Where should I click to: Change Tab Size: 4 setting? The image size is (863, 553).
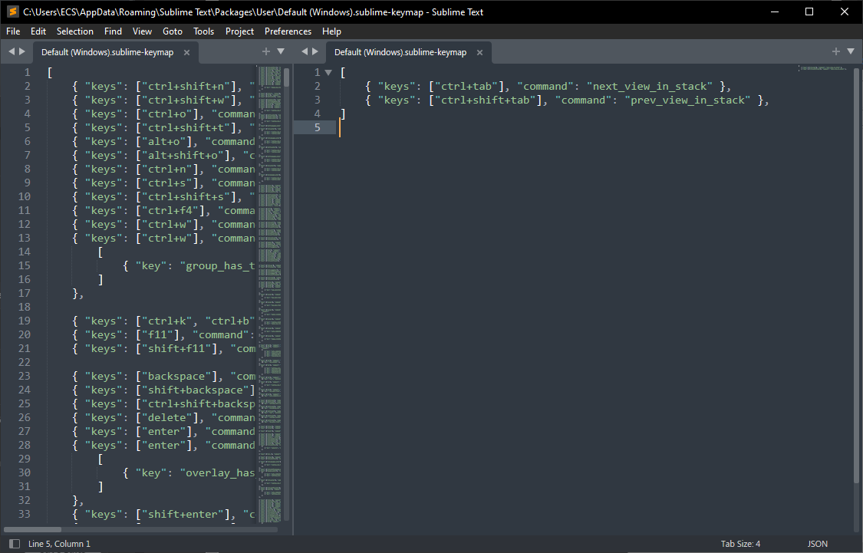point(741,544)
